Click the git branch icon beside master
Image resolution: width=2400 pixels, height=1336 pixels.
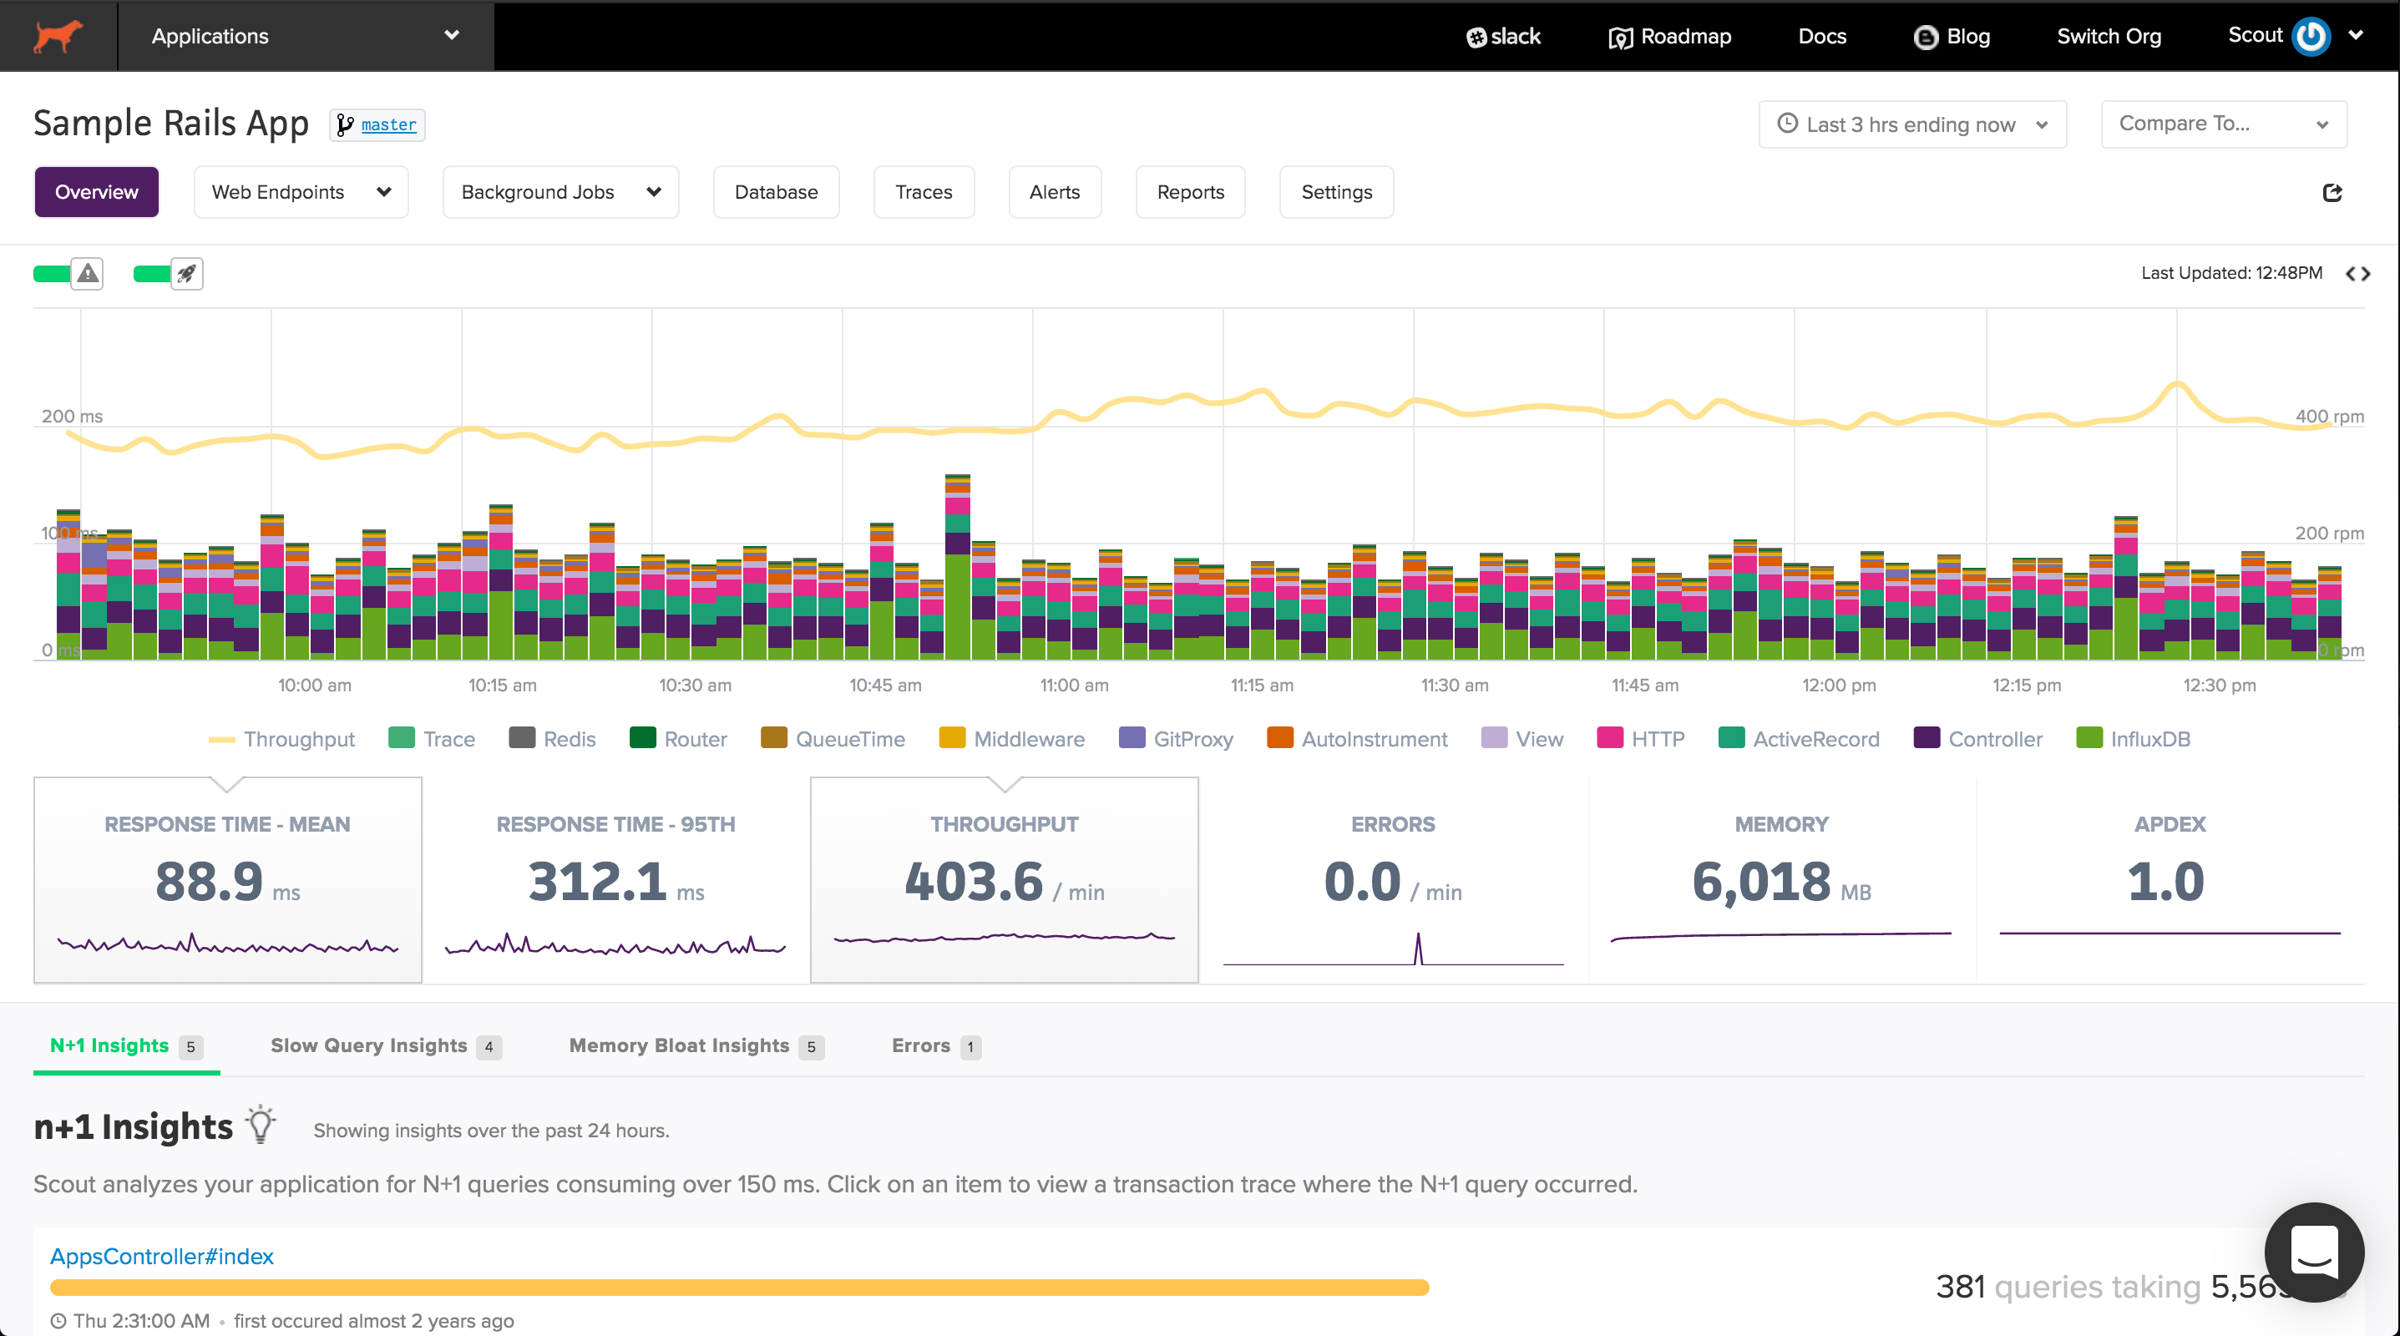pyautogui.click(x=345, y=125)
